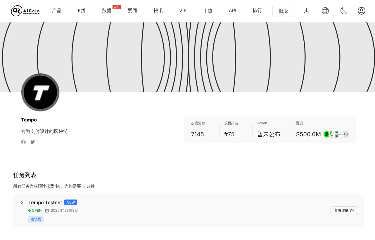The height and width of the screenshot is (240, 375).
Task: Toggle dark mode with the moon icon
Action: 344,11
